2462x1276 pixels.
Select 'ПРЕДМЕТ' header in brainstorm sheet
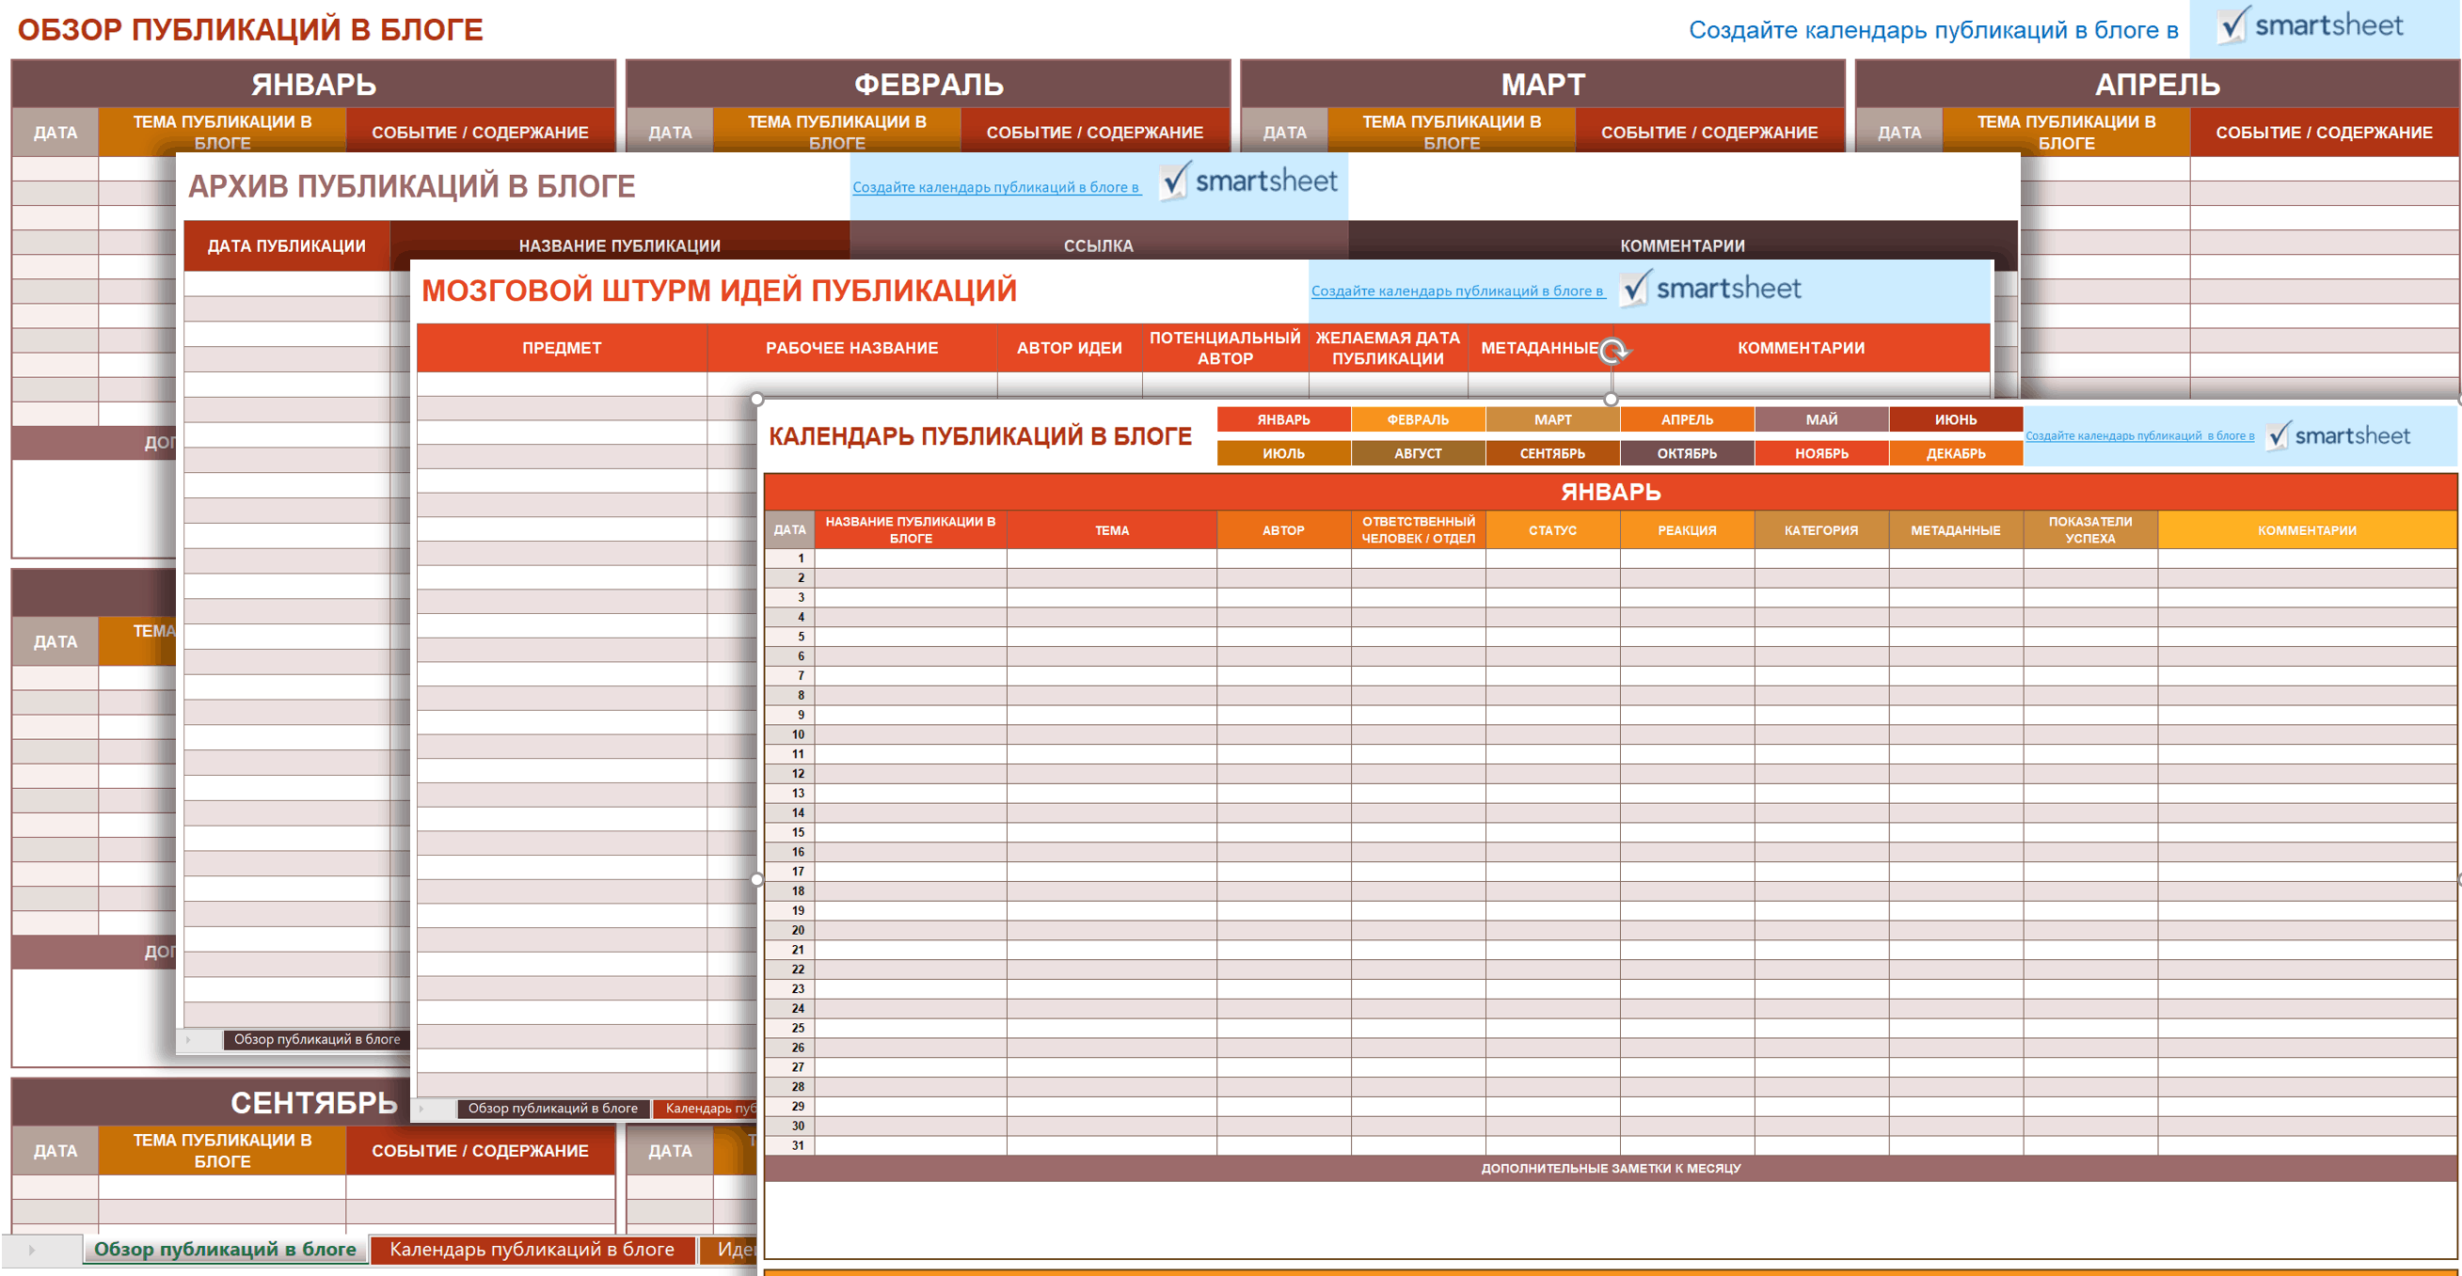(562, 348)
